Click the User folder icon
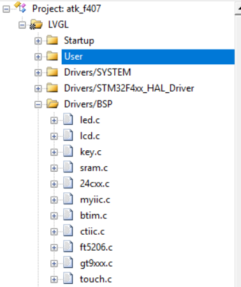This screenshot has height=287, width=241. click(52, 56)
